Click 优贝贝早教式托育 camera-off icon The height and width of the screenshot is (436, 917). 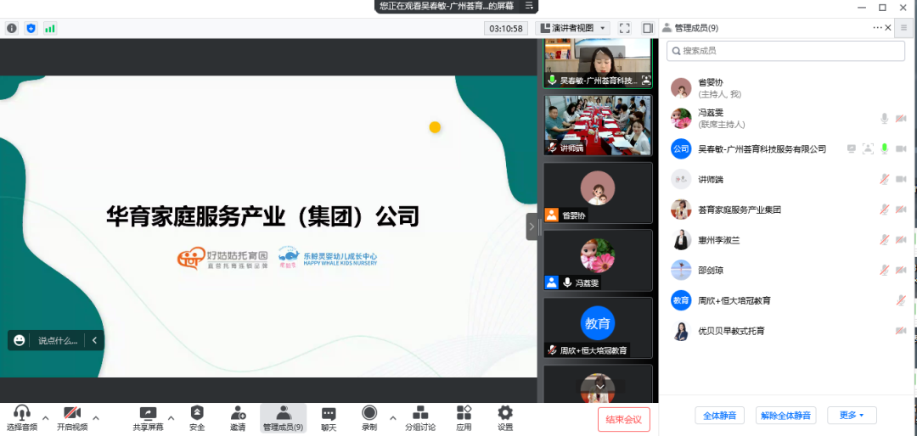pyautogui.click(x=901, y=331)
